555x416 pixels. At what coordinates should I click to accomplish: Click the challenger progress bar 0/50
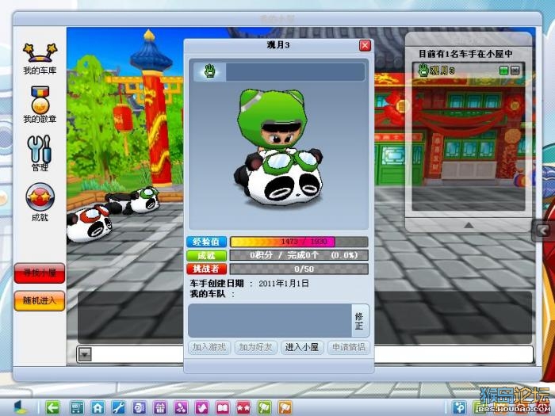pos(299,269)
